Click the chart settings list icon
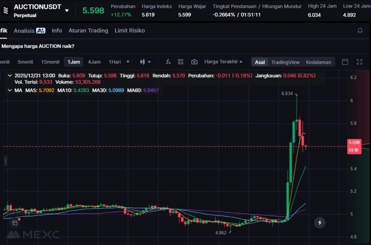The width and height of the screenshot is (371, 245). [x=181, y=62]
